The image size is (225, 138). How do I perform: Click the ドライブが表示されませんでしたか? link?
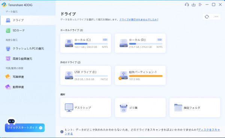[x=139, y=19]
